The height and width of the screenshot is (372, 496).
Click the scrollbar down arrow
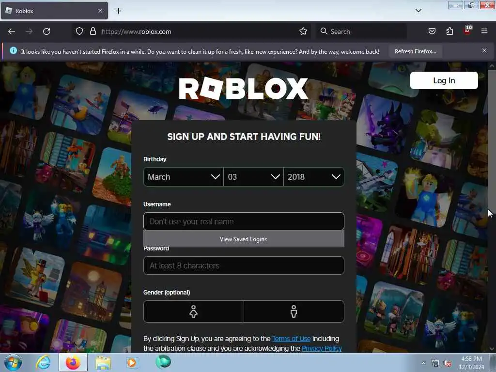[492, 349]
